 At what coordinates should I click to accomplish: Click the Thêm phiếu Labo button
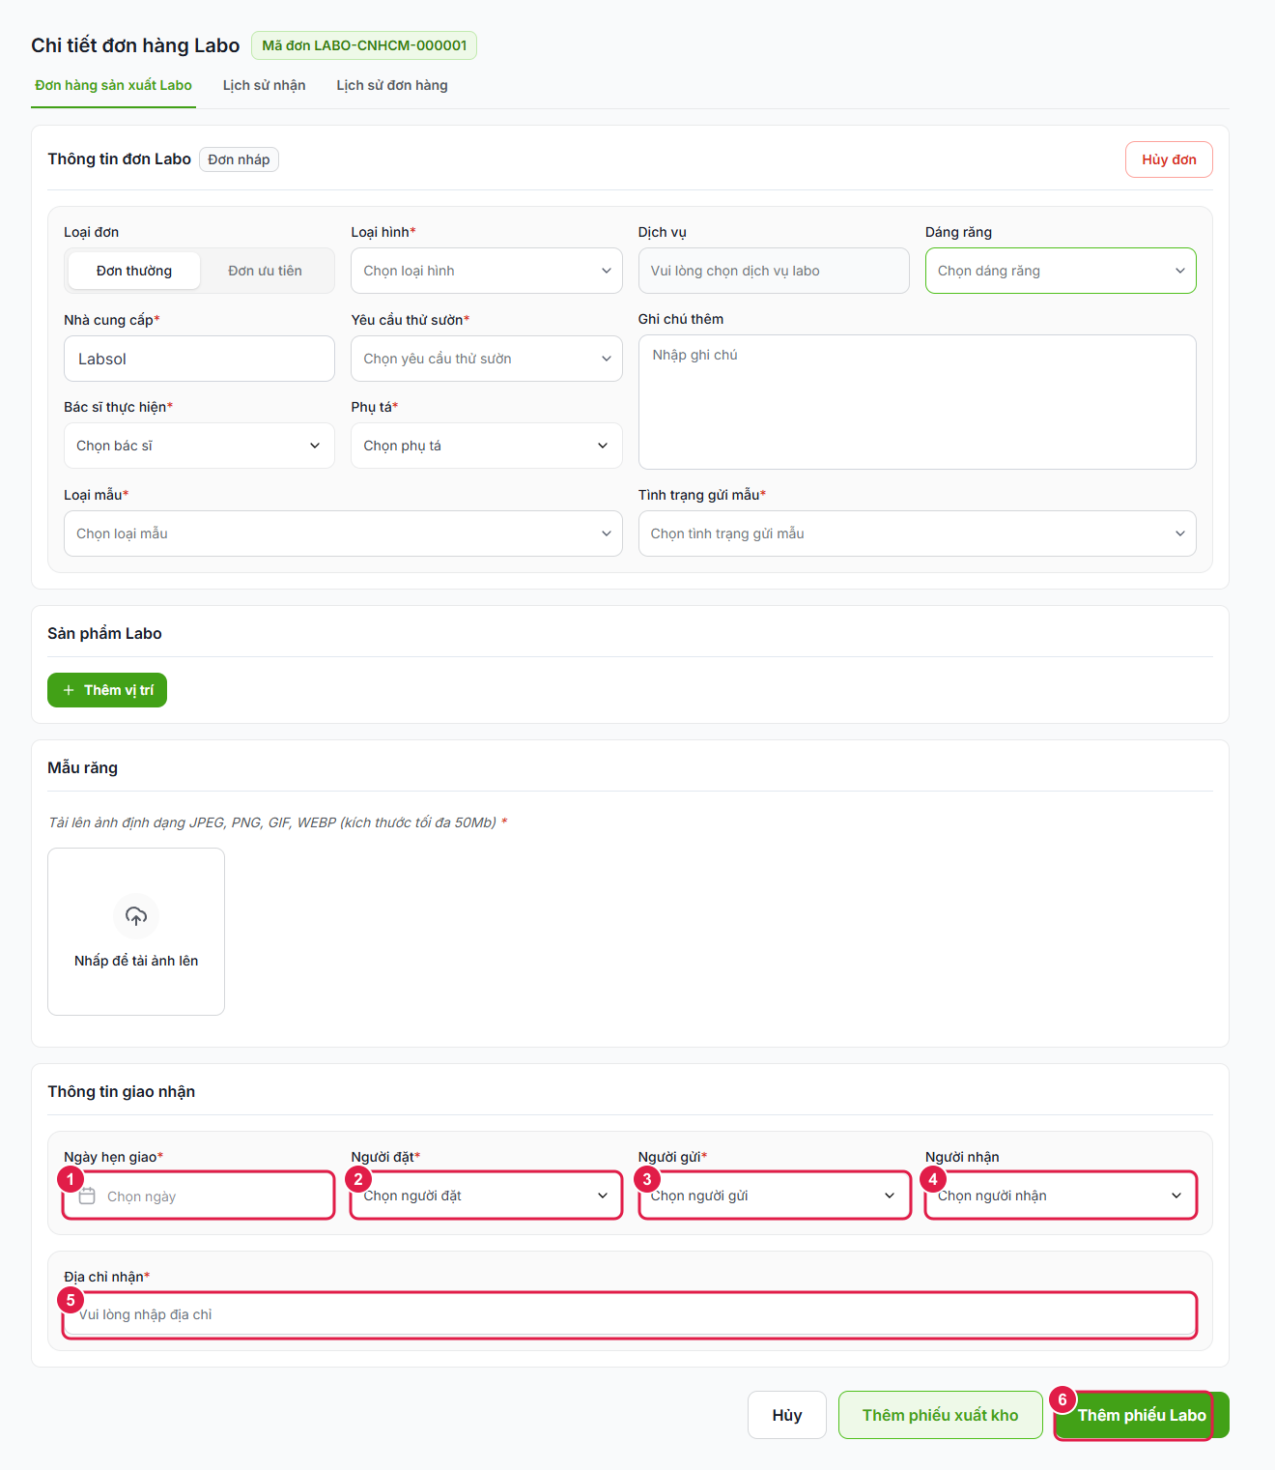click(1142, 1415)
